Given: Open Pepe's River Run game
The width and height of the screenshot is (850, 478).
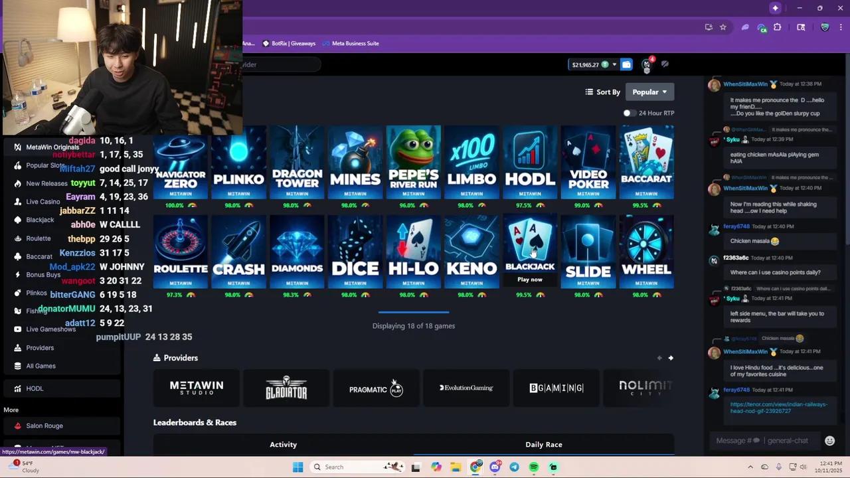Looking at the screenshot, I should click(x=413, y=162).
